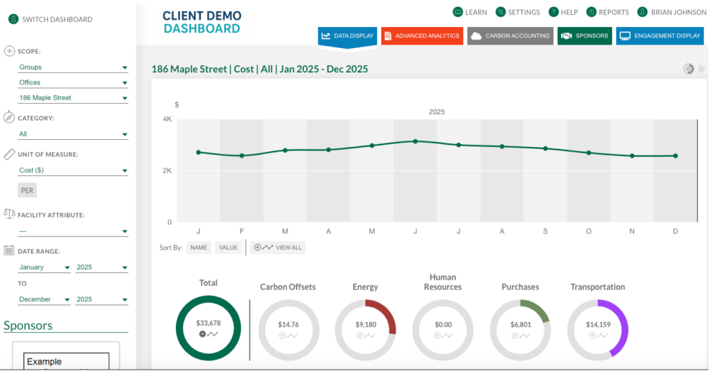This screenshot has height=373, width=712.
Task: Open the start month January dropdown
Action: 44,267
